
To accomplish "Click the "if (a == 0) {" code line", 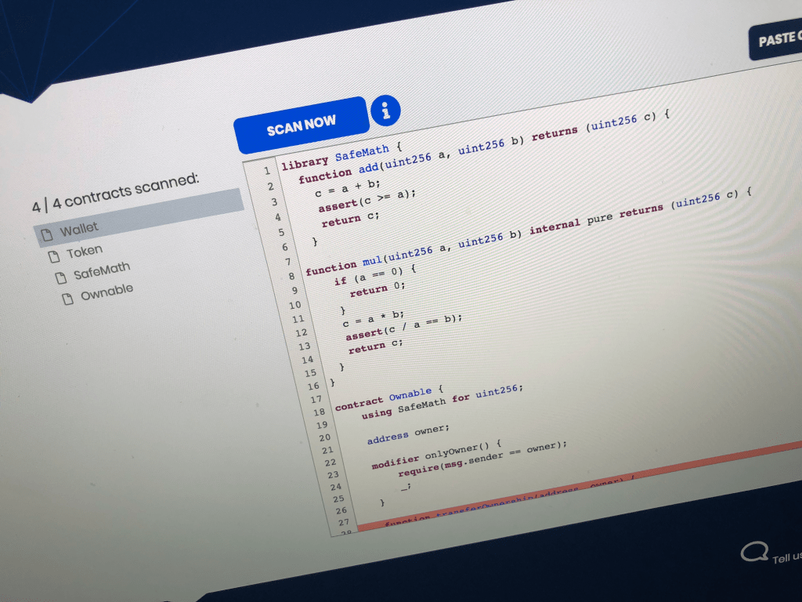I will pos(375,275).
